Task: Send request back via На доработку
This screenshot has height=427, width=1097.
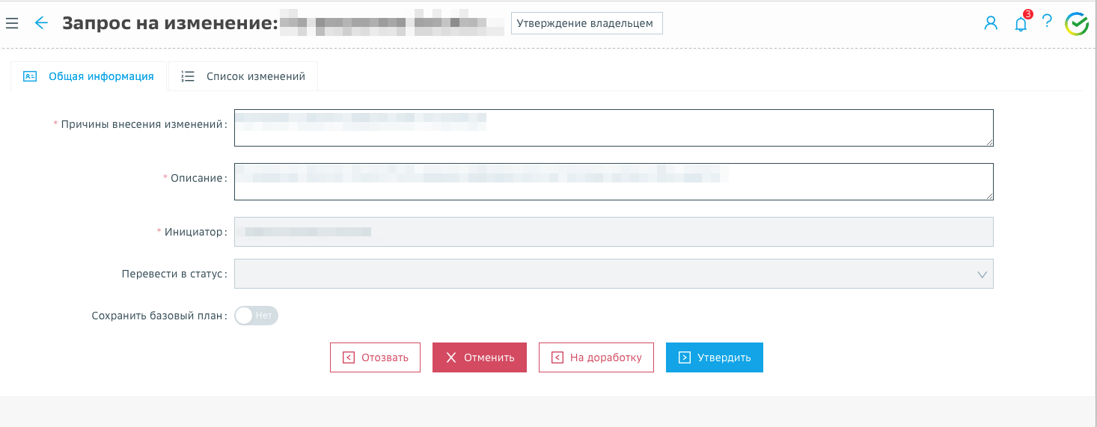Action: pos(596,357)
